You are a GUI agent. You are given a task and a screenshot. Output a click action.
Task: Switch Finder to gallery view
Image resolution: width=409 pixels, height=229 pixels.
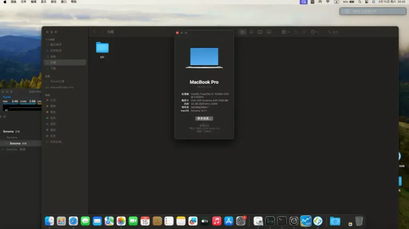(x=269, y=32)
